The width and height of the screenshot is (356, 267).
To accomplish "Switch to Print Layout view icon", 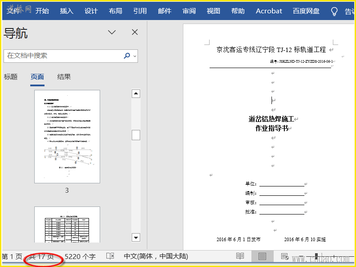I will (x=262, y=256).
